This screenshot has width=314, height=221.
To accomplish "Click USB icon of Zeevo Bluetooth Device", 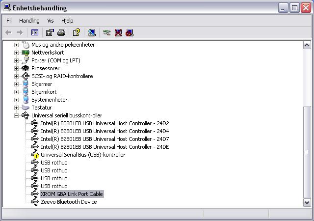I will [x=35, y=202].
